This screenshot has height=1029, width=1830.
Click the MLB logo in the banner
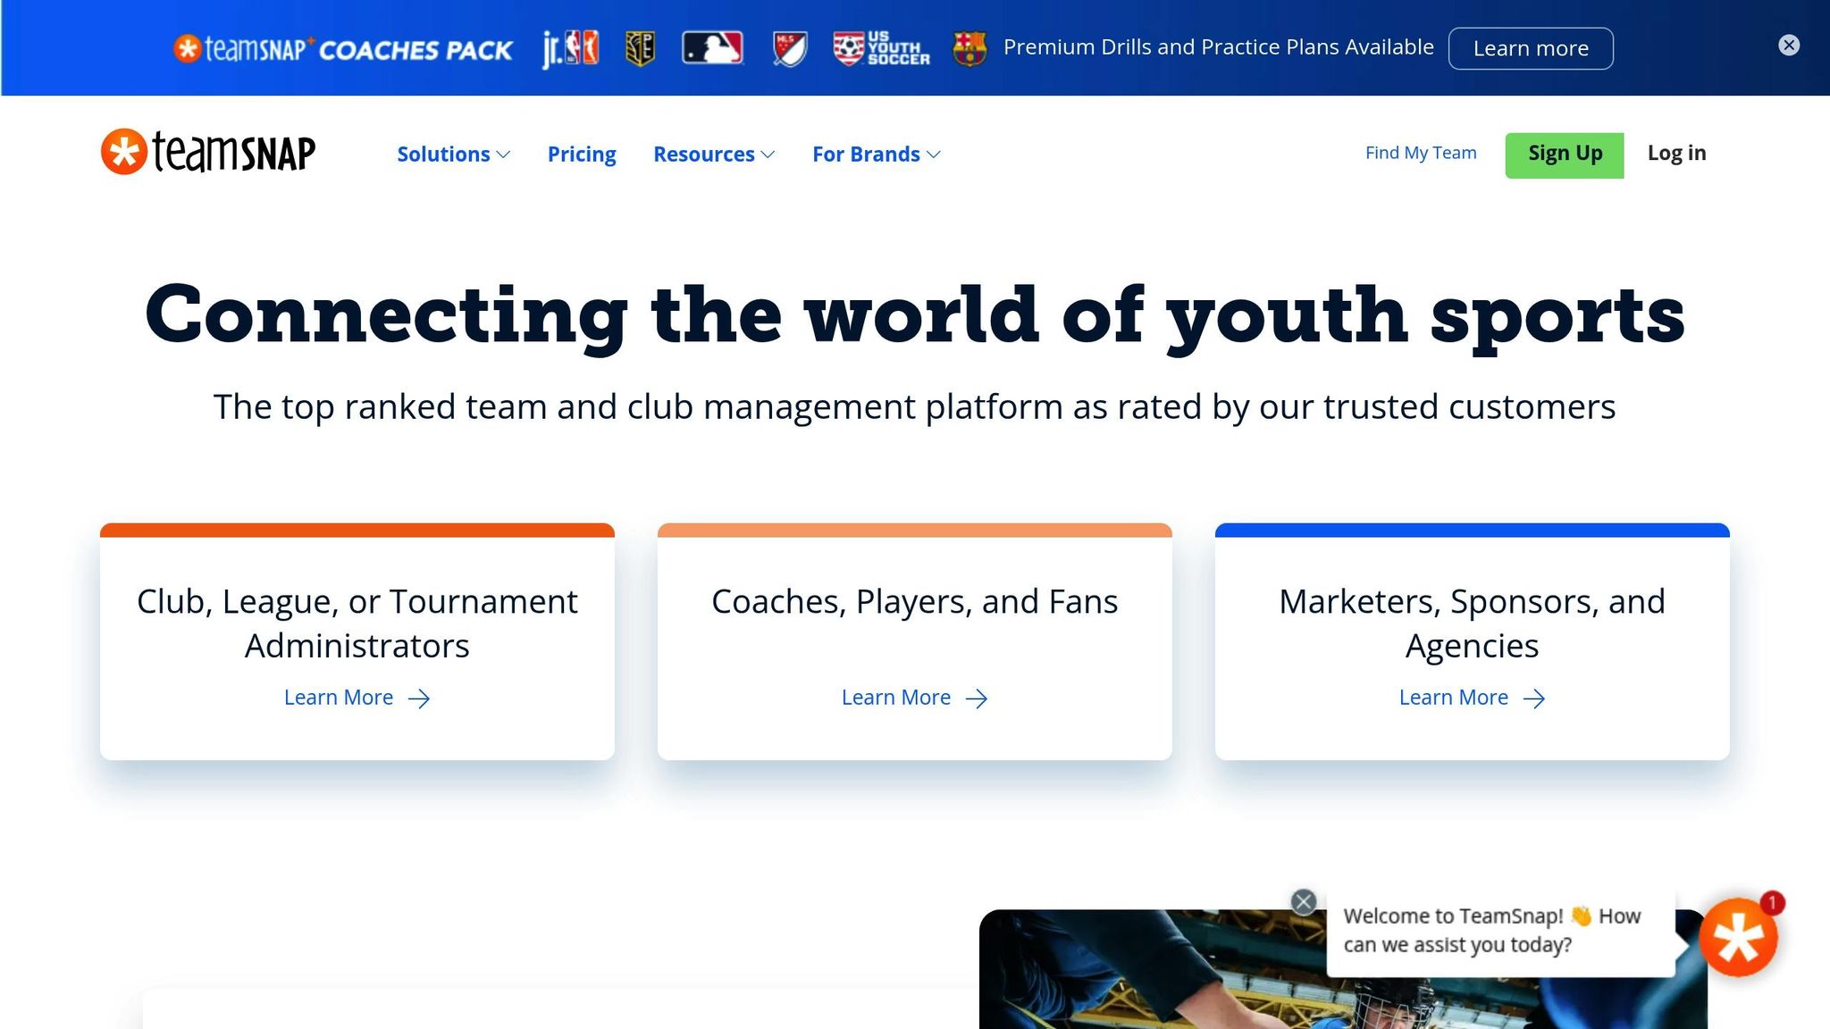(x=712, y=47)
